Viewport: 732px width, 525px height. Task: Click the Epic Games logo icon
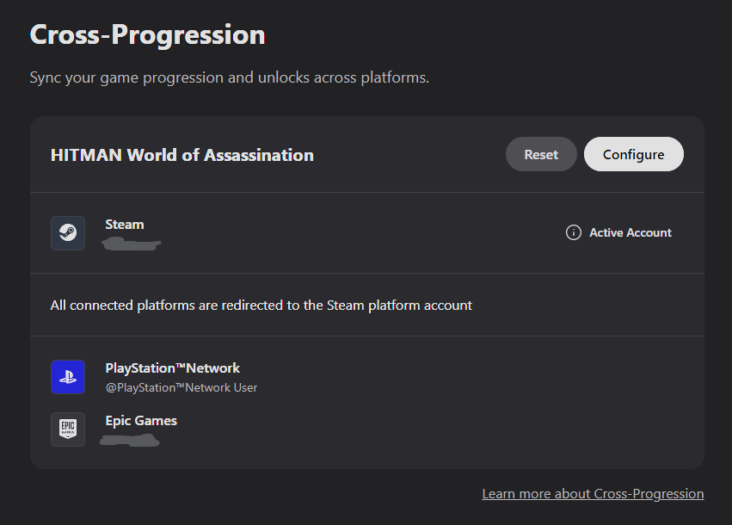[x=68, y=429]
